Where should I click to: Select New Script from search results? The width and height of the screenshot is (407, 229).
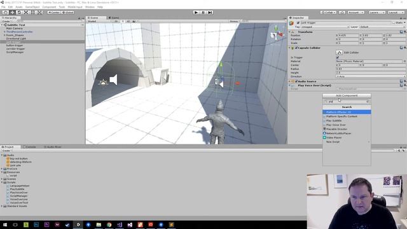tap(347, 142)
